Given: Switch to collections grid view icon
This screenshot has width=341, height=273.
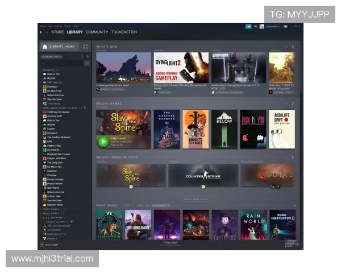Looking at the screenshot, I should tap(85, 47).
